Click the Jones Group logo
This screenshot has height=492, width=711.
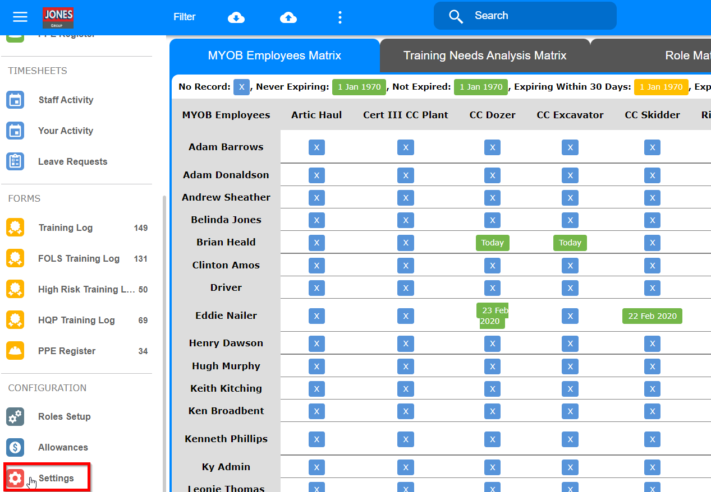coord(58,18)
